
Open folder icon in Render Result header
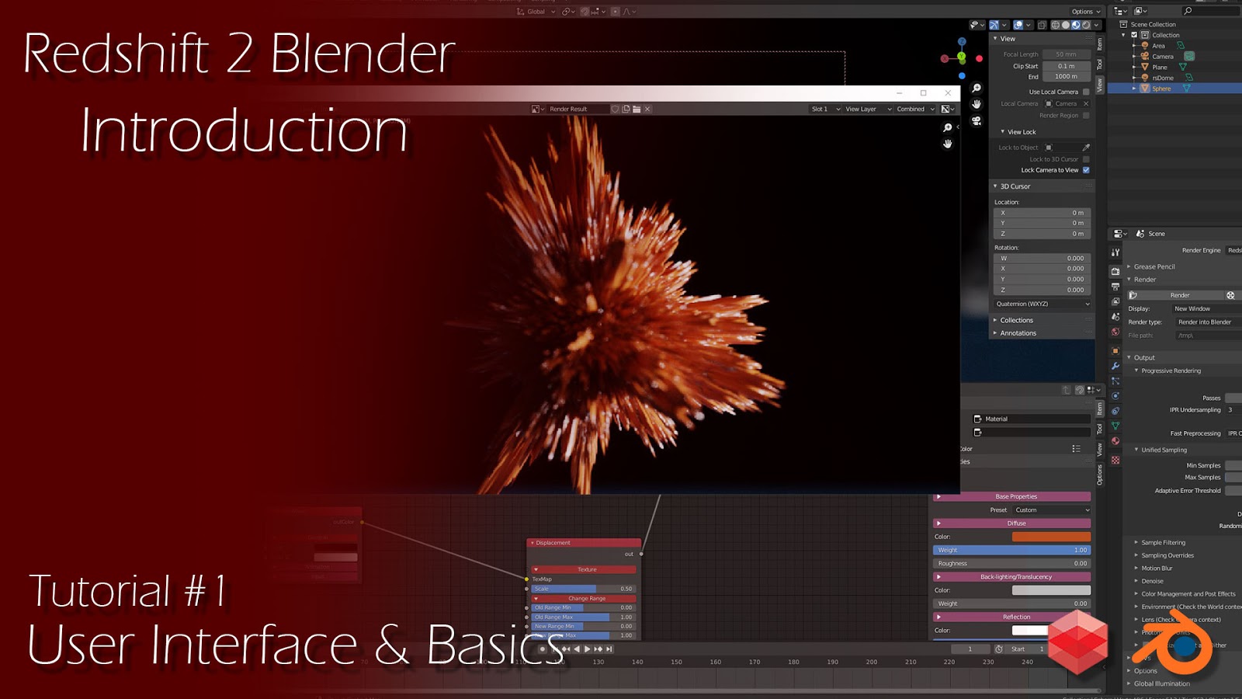coord(637,109)
